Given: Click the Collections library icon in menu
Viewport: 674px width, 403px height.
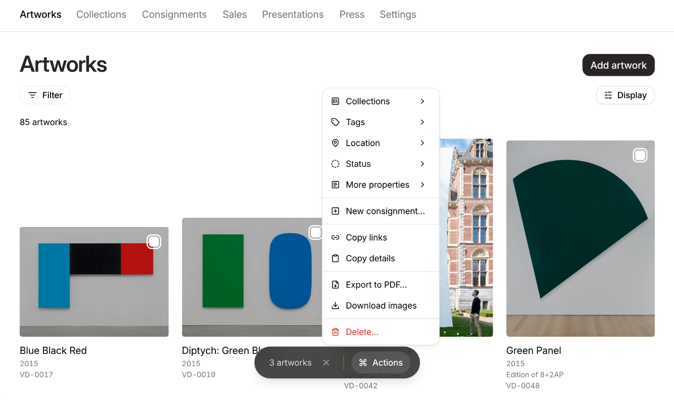Looking at the screenshot, I should tap(335, 101).
